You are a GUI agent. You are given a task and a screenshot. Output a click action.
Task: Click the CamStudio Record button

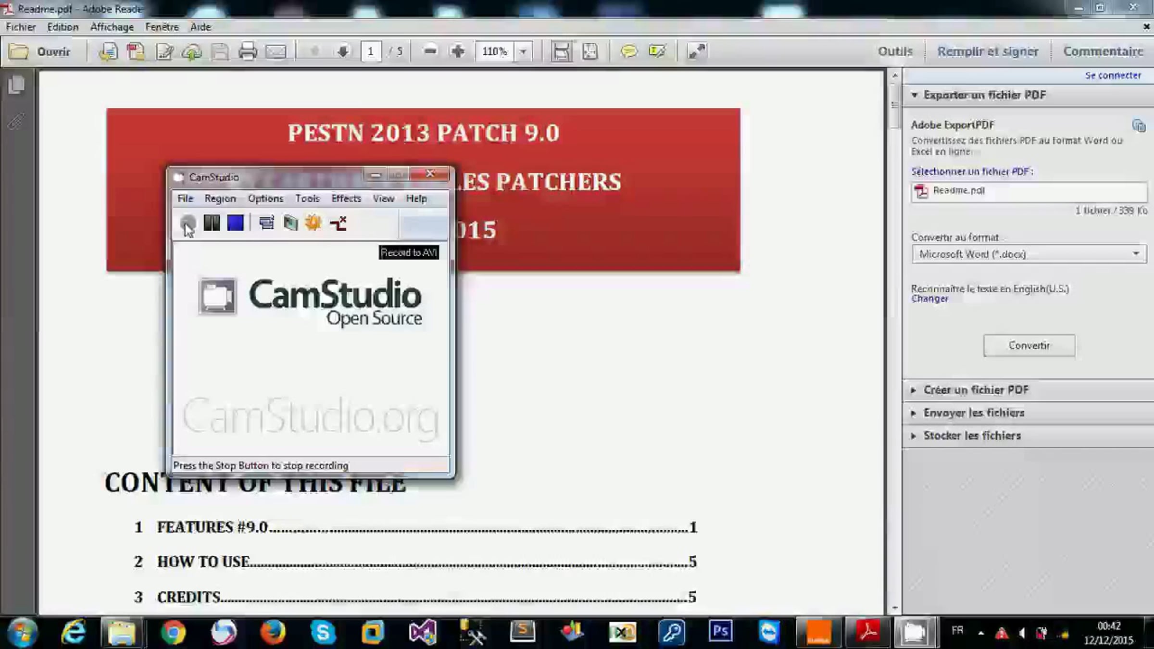(188, 223)
